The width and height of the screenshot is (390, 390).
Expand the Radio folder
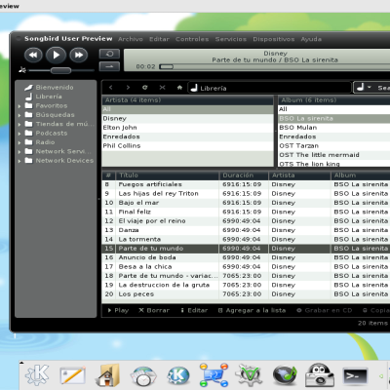click(x=19, y=142)
